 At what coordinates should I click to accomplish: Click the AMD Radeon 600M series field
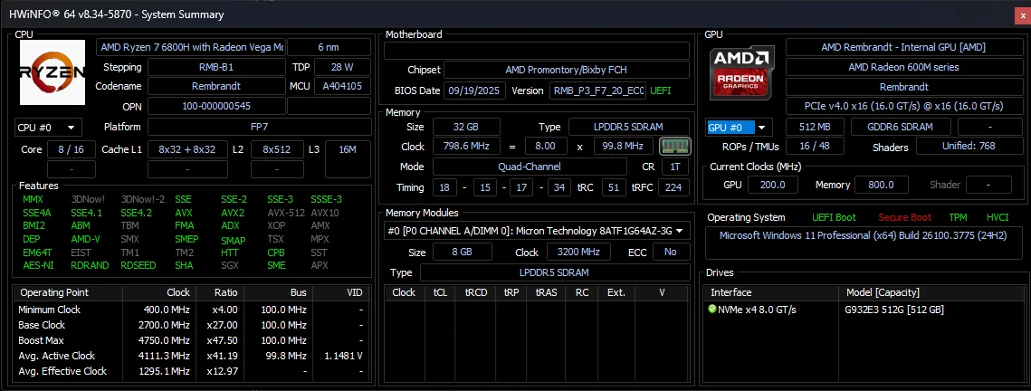coord(902,67)
